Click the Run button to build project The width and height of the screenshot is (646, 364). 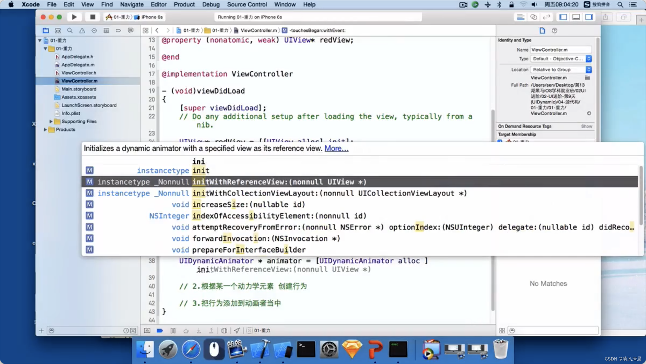pos(74,17)
